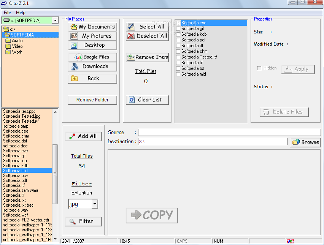Check the Softpedia.chm checkbox
Viewport: 324px width, 245px height.
pos(178,51)
